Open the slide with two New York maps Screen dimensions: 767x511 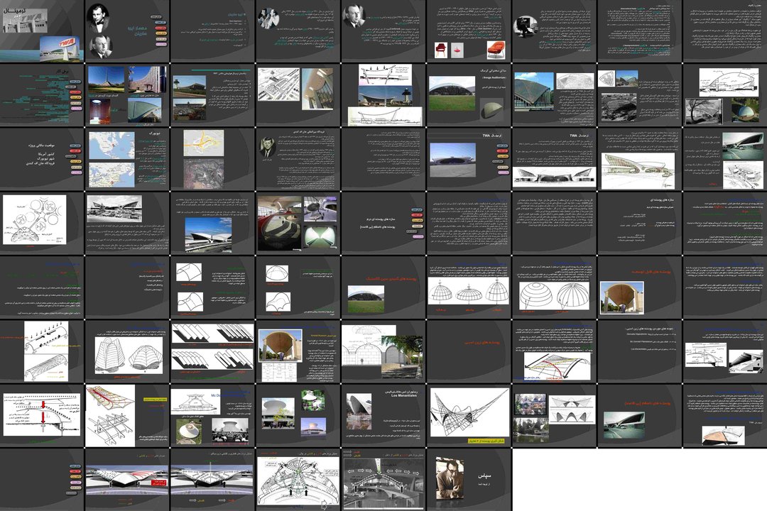(x=127, y=159)
